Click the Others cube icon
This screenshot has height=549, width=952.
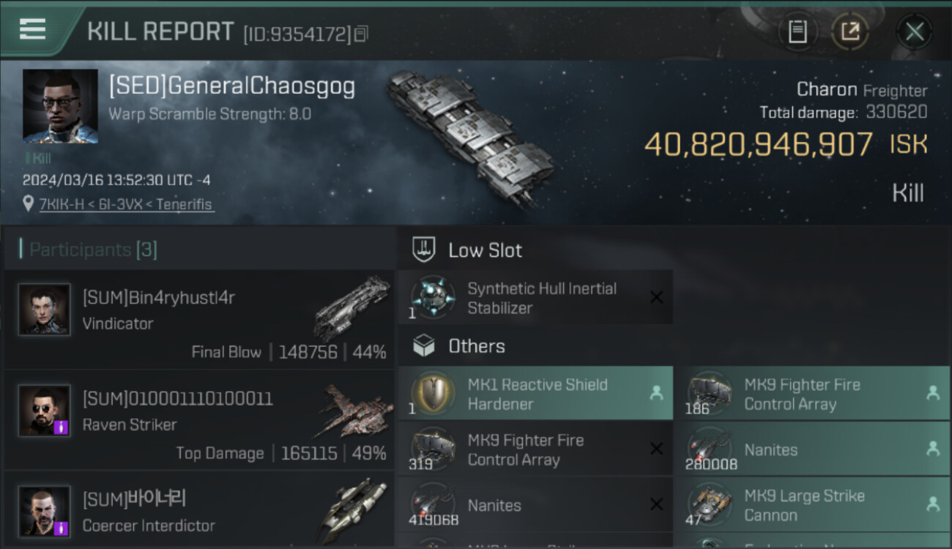(x=424, y=346)
